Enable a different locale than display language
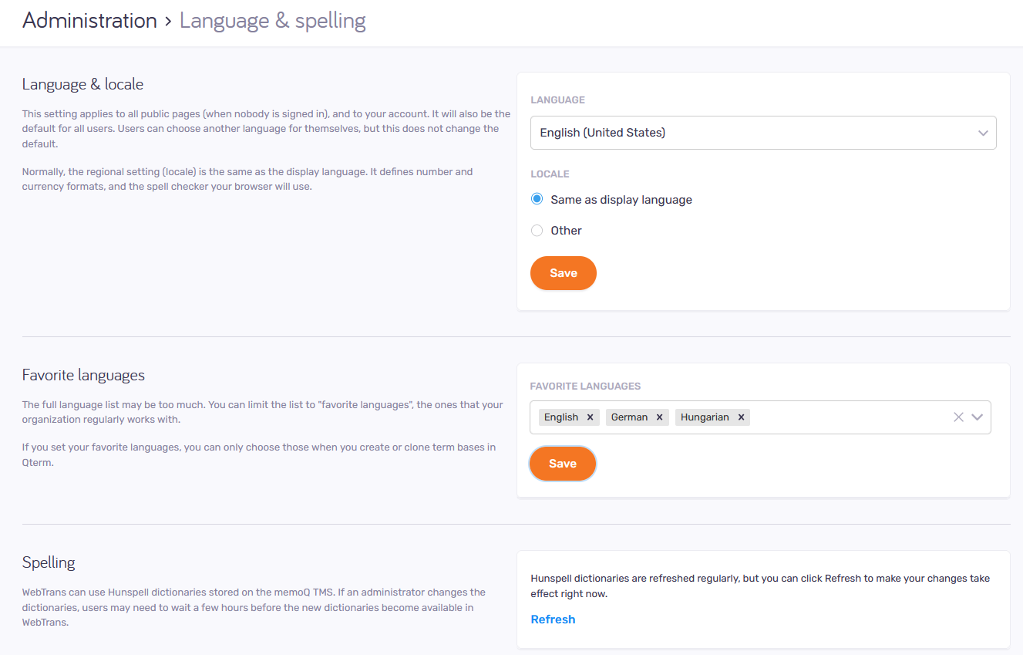The width and height of the screenshot is (1023, 655). (x=536, y=230)
